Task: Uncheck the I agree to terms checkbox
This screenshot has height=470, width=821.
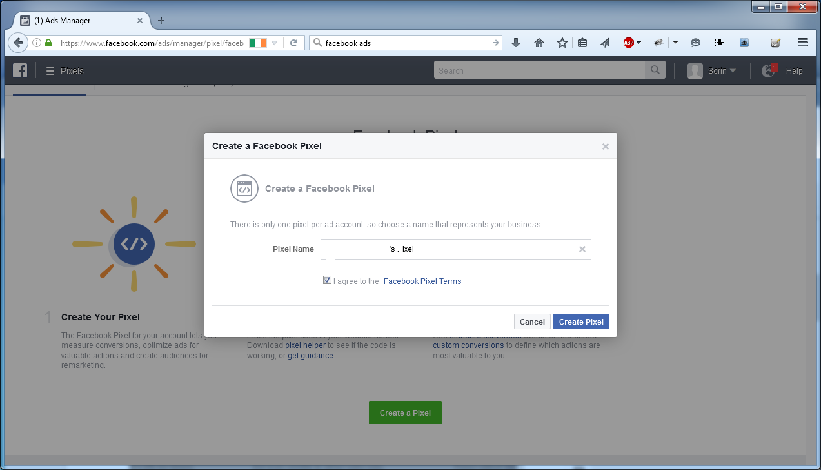Action: [328, 281]
